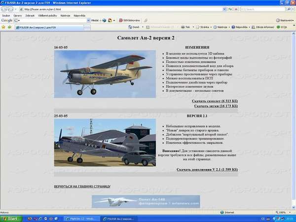This screenshot has height=222, width=296.
Task: Select the FSUSSR Ан-2 версия 2 browser tab
Action: pyautogui.click(x=49, y=27)
